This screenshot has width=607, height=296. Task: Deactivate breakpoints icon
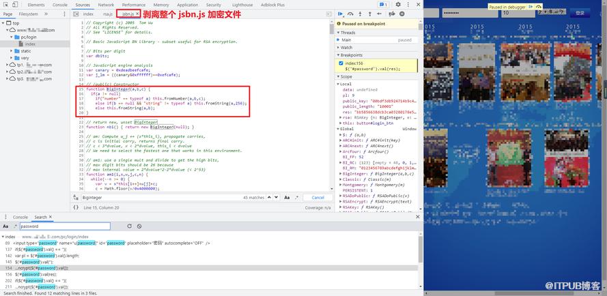pyautogui.click(x=392, y=14)
